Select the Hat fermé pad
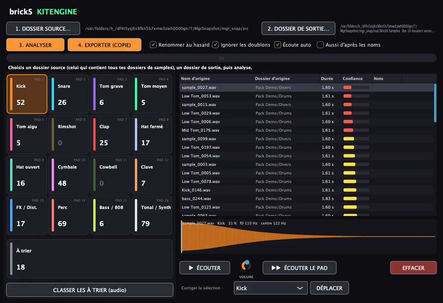 coord(152,135)
